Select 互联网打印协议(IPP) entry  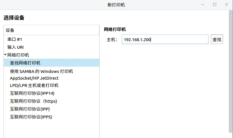tap(30, 109)
